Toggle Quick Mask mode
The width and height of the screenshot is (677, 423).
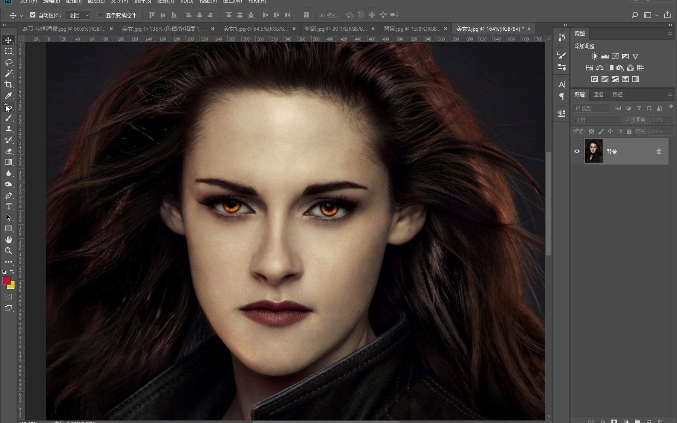click(9, 297)
